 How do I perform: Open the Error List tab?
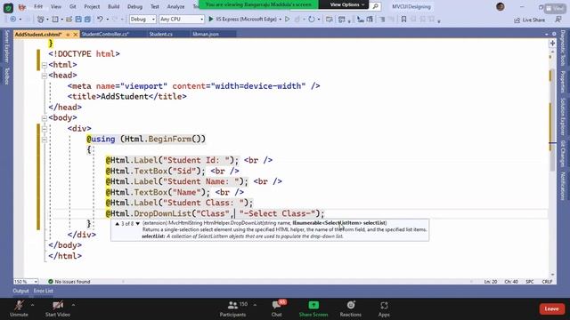(44, 291)
